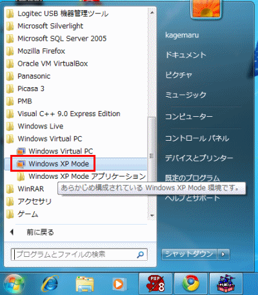
Task: Open the shutdown options arrow button
Action: pos(223,254)
